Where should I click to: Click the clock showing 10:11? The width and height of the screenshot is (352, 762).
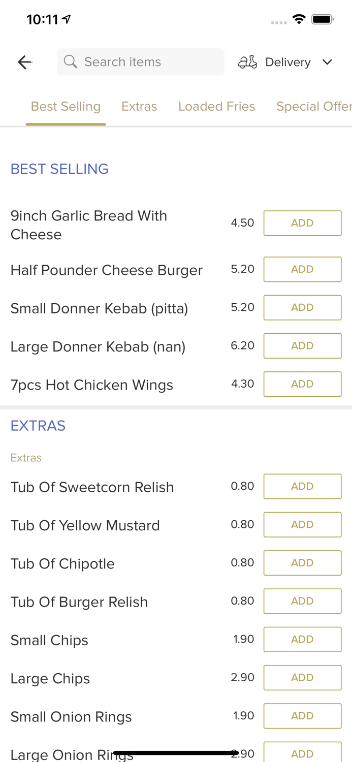tap(43, 18)
